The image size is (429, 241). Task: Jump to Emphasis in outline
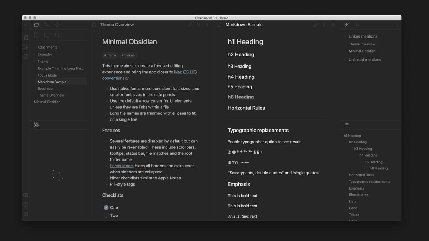point(356,188)
